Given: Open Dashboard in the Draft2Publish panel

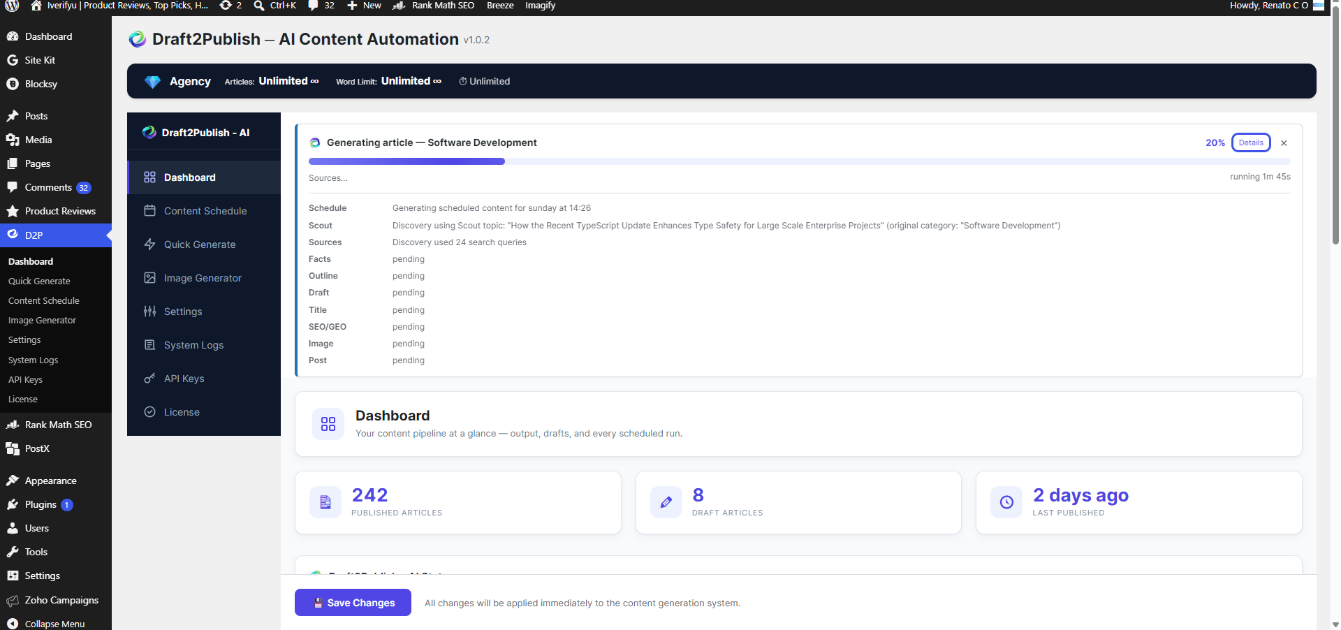Looking at the screenshot, I should click(x=204, y=177).
